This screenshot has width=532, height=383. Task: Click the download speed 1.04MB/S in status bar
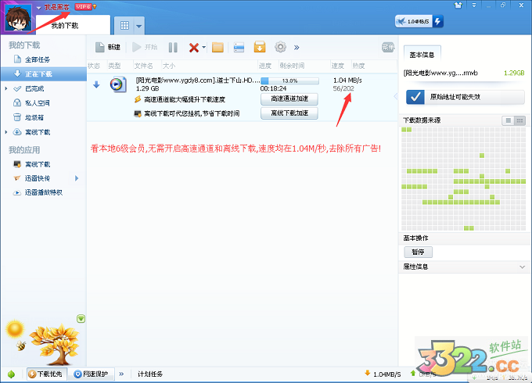coord(383,374)
